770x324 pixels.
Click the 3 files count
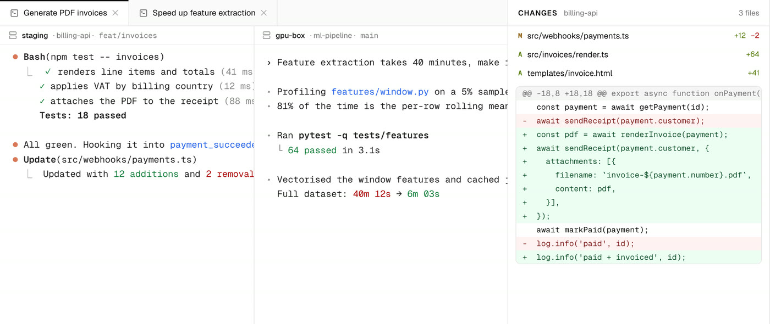749,13
